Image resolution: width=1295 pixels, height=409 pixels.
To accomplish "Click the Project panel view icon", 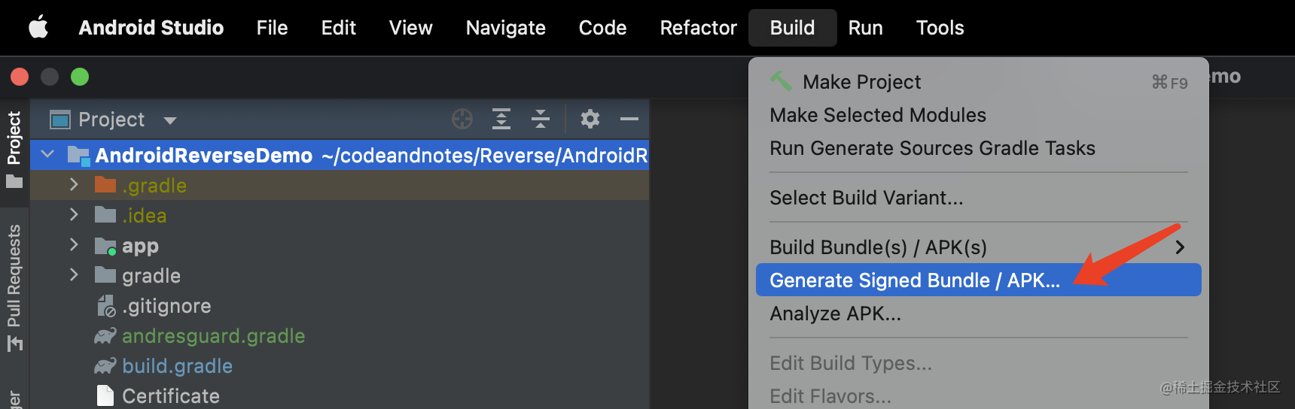I will [x=59, y=120].
